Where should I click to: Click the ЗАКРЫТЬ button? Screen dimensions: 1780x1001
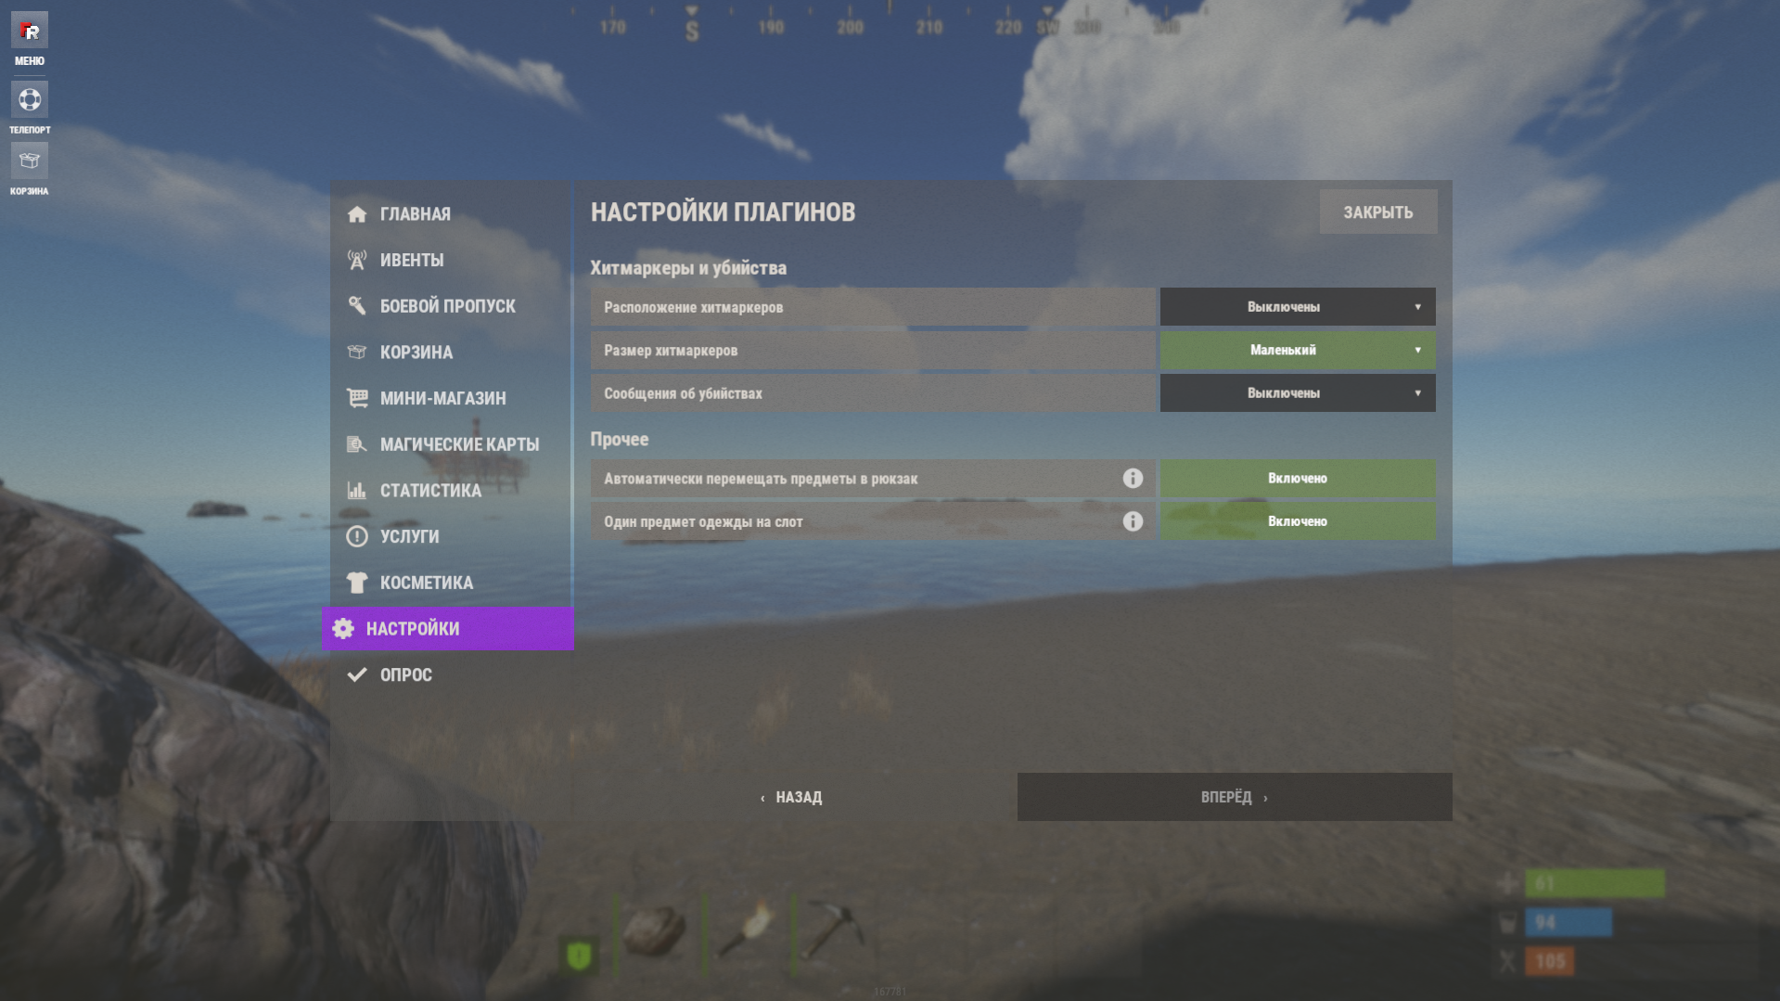1378,212
